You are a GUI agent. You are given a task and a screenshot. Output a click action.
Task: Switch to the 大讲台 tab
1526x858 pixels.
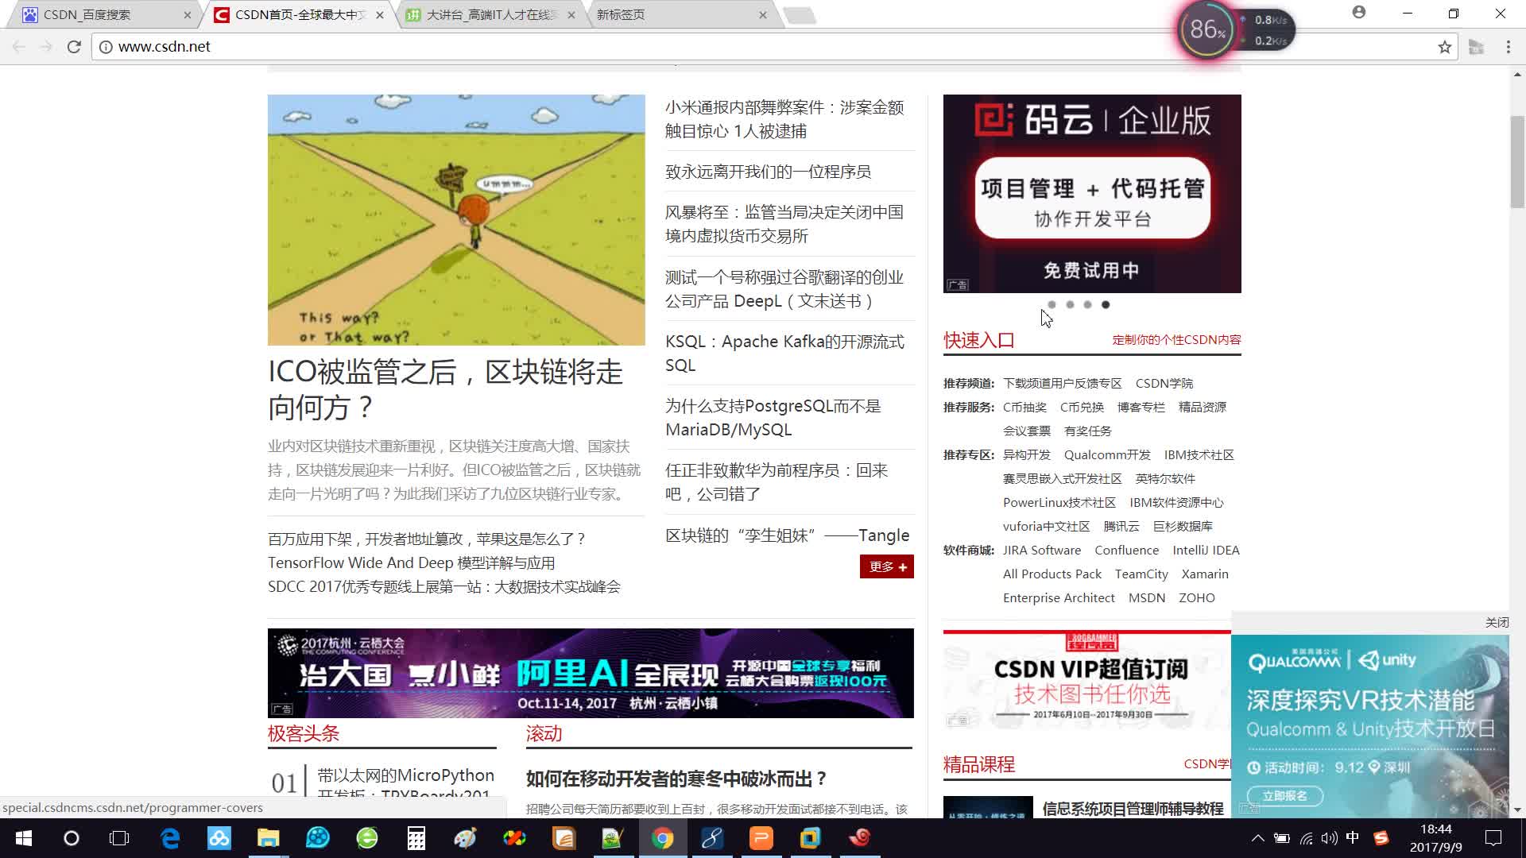click(x=492, y=14)
